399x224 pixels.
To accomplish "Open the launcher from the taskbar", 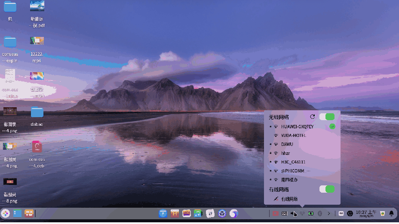I will click(x=5, y=213).
